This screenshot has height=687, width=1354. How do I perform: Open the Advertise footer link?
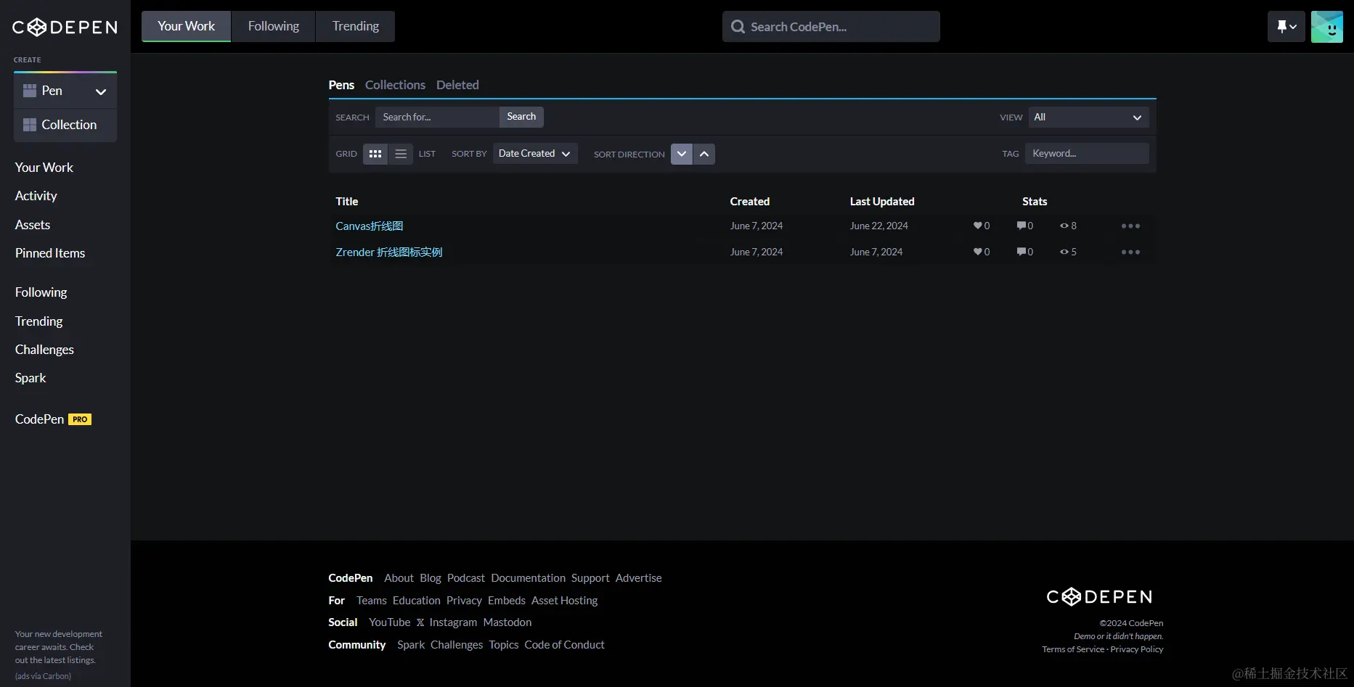pos(639,578)
